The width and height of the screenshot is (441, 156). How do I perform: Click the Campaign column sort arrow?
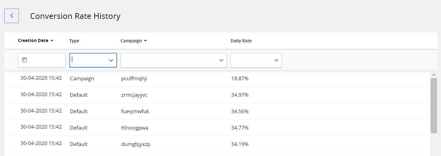point(145,41)
